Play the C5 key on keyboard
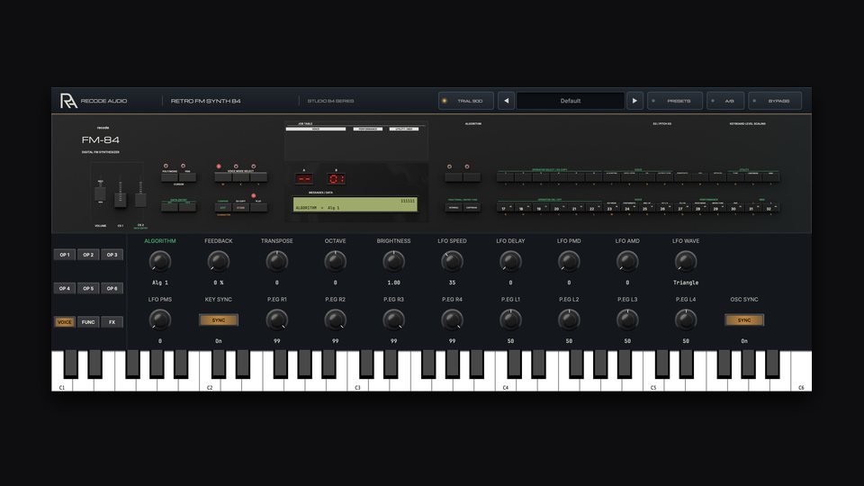This screenshot has width=864, height=486. click(x=653, y=383)
